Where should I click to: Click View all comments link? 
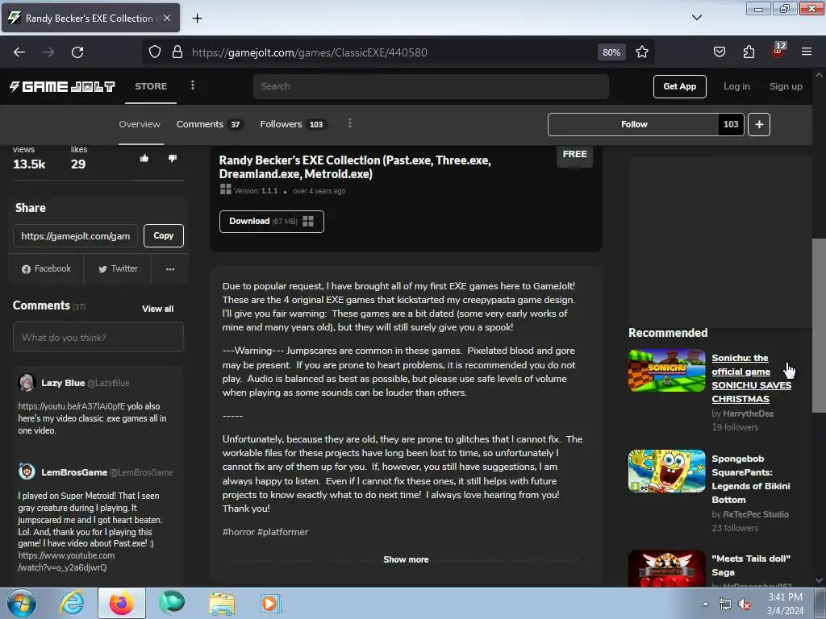(157, 309)
